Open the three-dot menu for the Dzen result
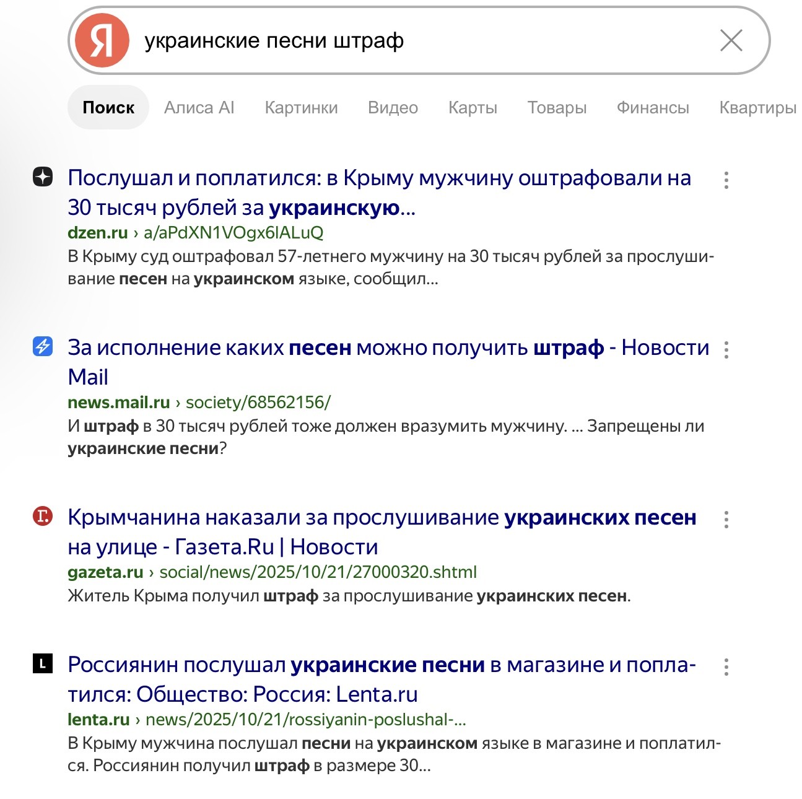This screenshot has height=799, width=802. click(726, 180)
